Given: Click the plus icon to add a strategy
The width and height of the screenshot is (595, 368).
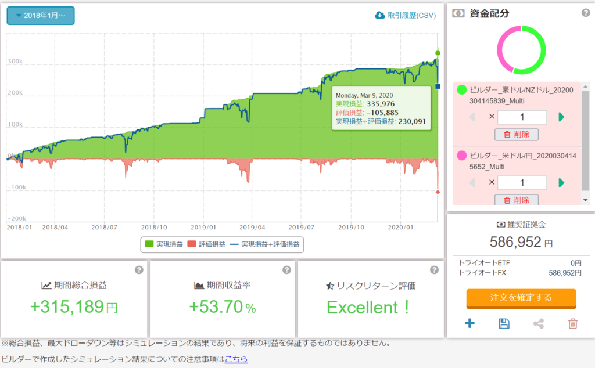Looking at the screenshot, I should (x=469, y=323).
